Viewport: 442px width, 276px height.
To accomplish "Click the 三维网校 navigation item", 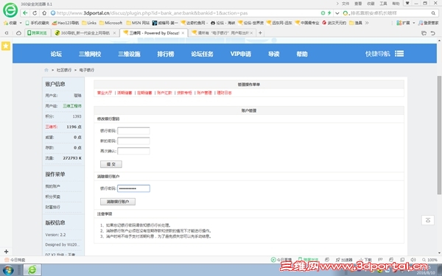I will pyautogui.click(x=90, y=54).
